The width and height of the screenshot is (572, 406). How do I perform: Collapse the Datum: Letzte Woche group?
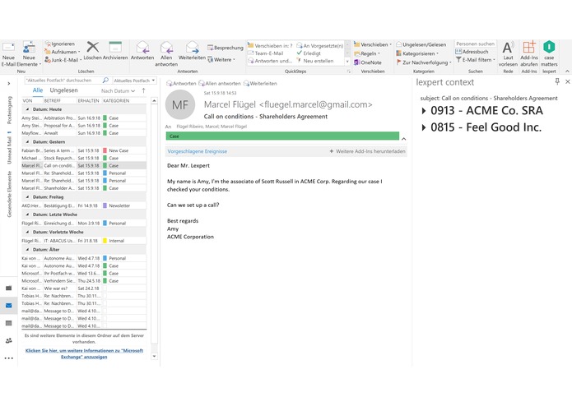[27, 215]
